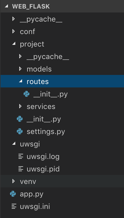The height and width of the screenshot is (218, 124).
Task: Expand the top-level __pycache__ folder arrow
Action: [x=14, y=19]
